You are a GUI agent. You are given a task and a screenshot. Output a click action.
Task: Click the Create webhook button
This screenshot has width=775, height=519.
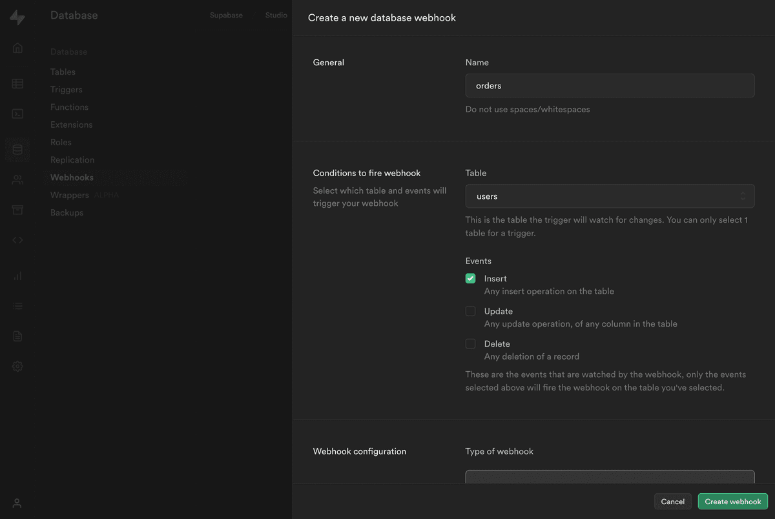click(732, 501)
